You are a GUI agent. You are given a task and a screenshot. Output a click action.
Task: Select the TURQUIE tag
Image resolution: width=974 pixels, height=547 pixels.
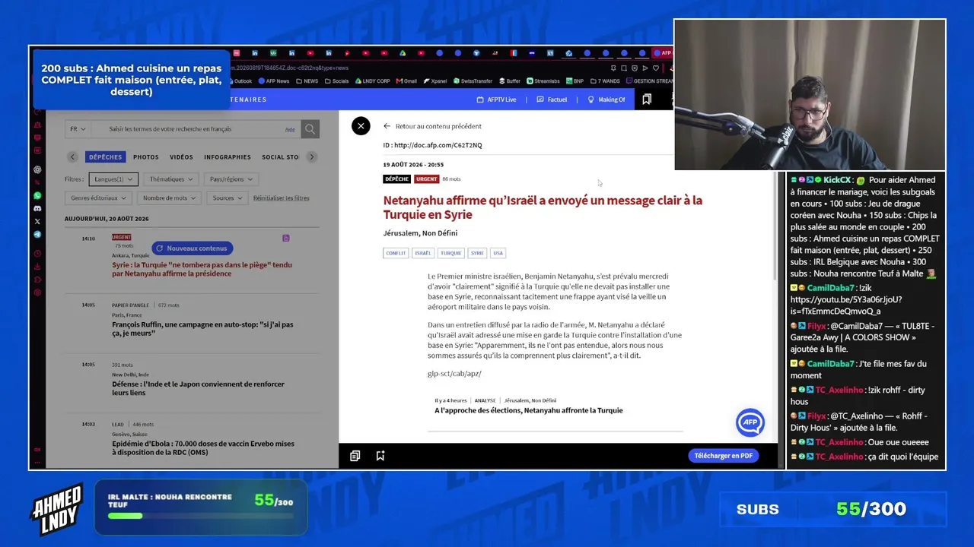[x=450, y=253]
